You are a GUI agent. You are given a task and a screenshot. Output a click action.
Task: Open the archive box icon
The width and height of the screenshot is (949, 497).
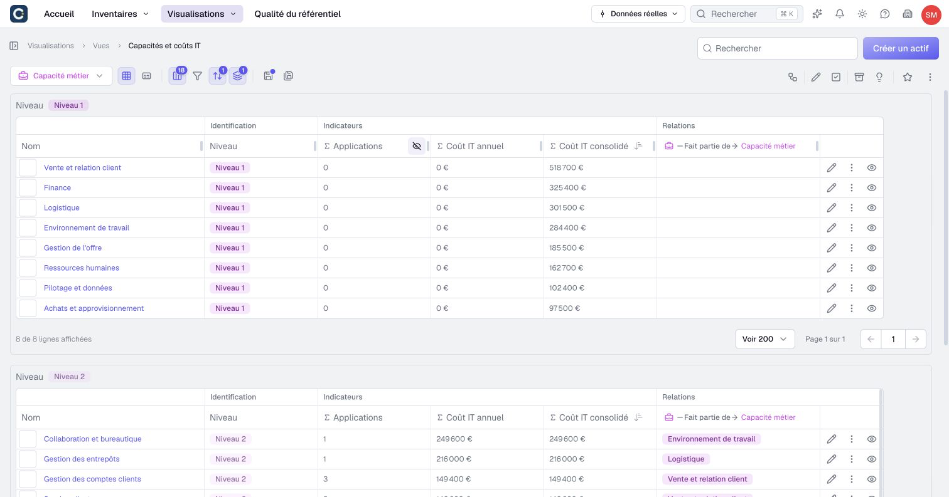pos(859,77)
